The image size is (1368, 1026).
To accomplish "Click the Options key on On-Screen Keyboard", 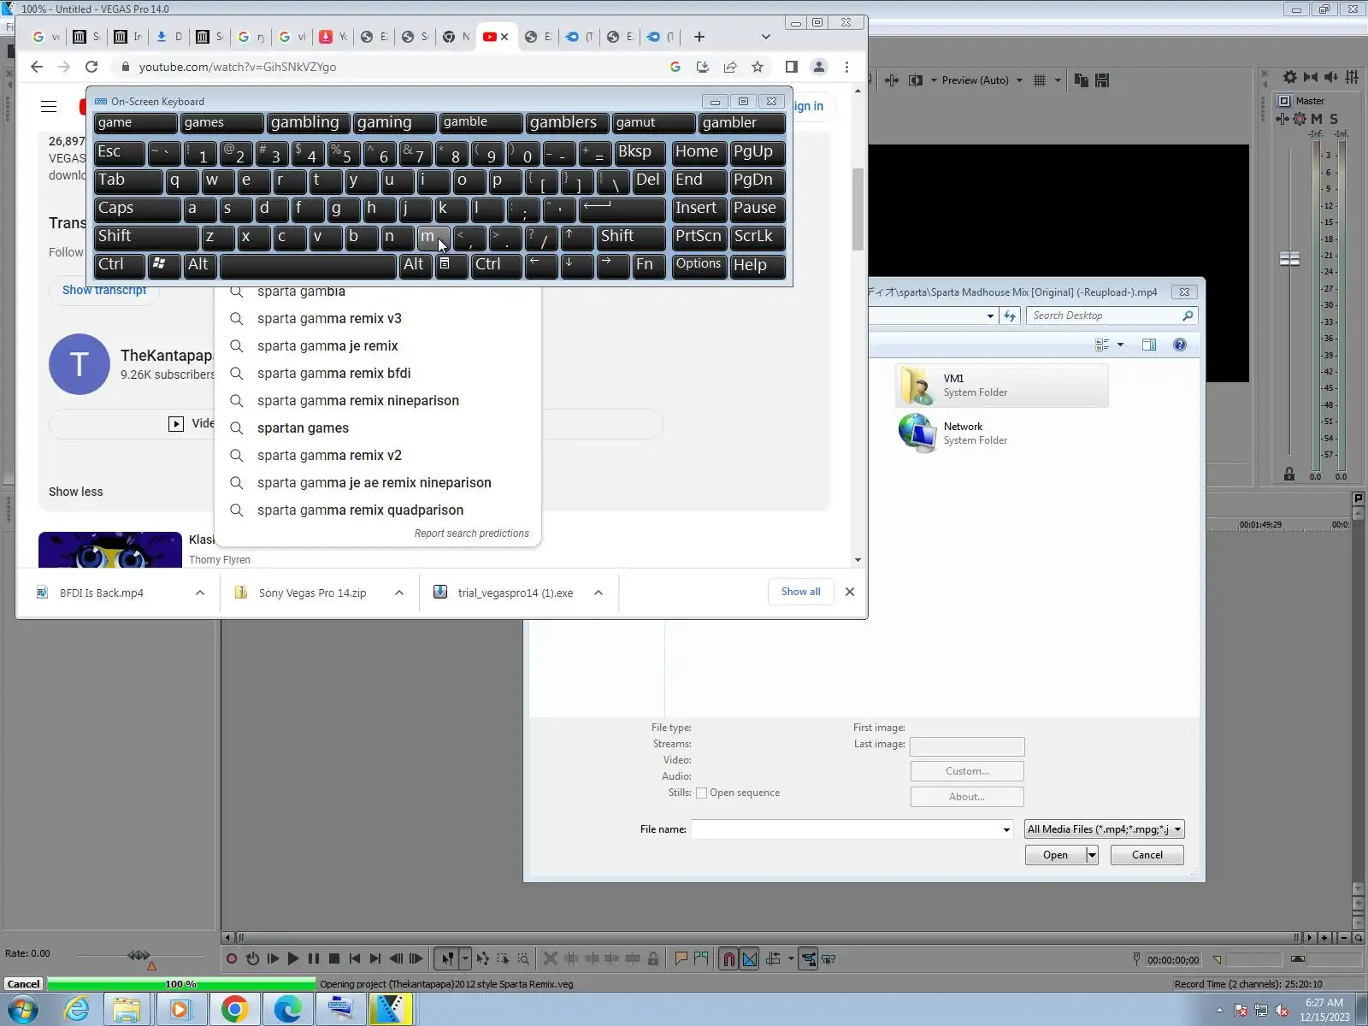I will pyautogui.click(x=699, y=265).
